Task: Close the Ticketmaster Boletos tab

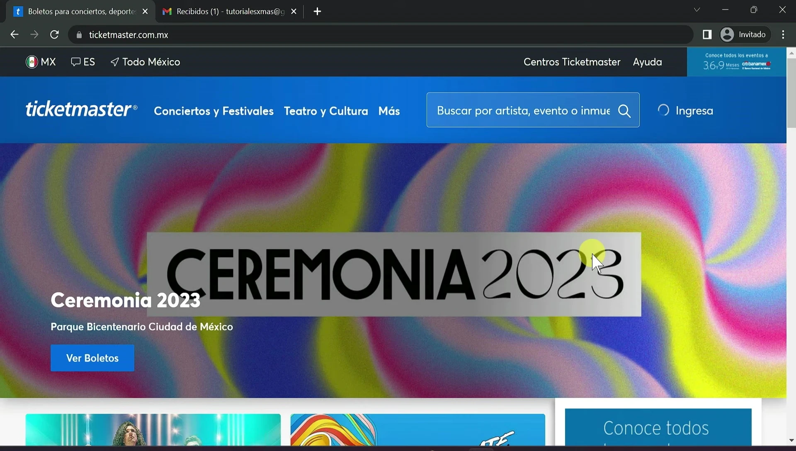Action: coord(145,12)
